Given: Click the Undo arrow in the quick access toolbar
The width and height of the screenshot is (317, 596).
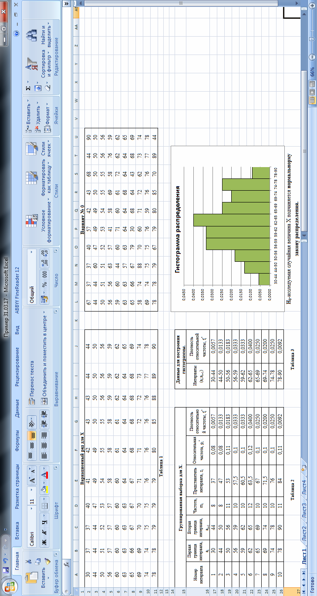Looking at the screenshot, I should tap(5, 561).
